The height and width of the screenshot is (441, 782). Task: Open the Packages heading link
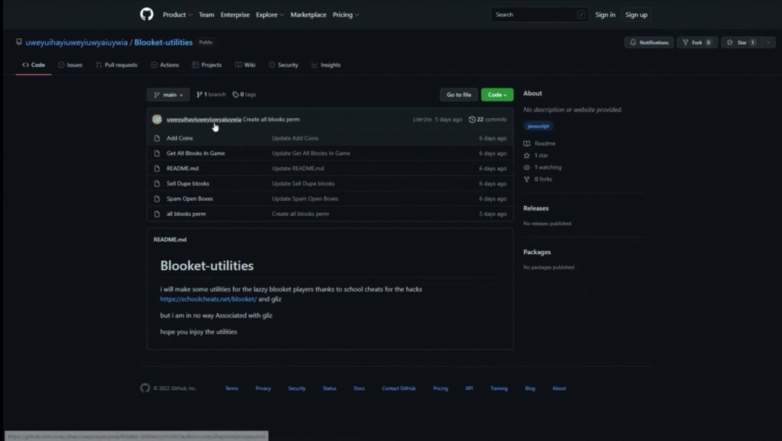click(537, 252)
